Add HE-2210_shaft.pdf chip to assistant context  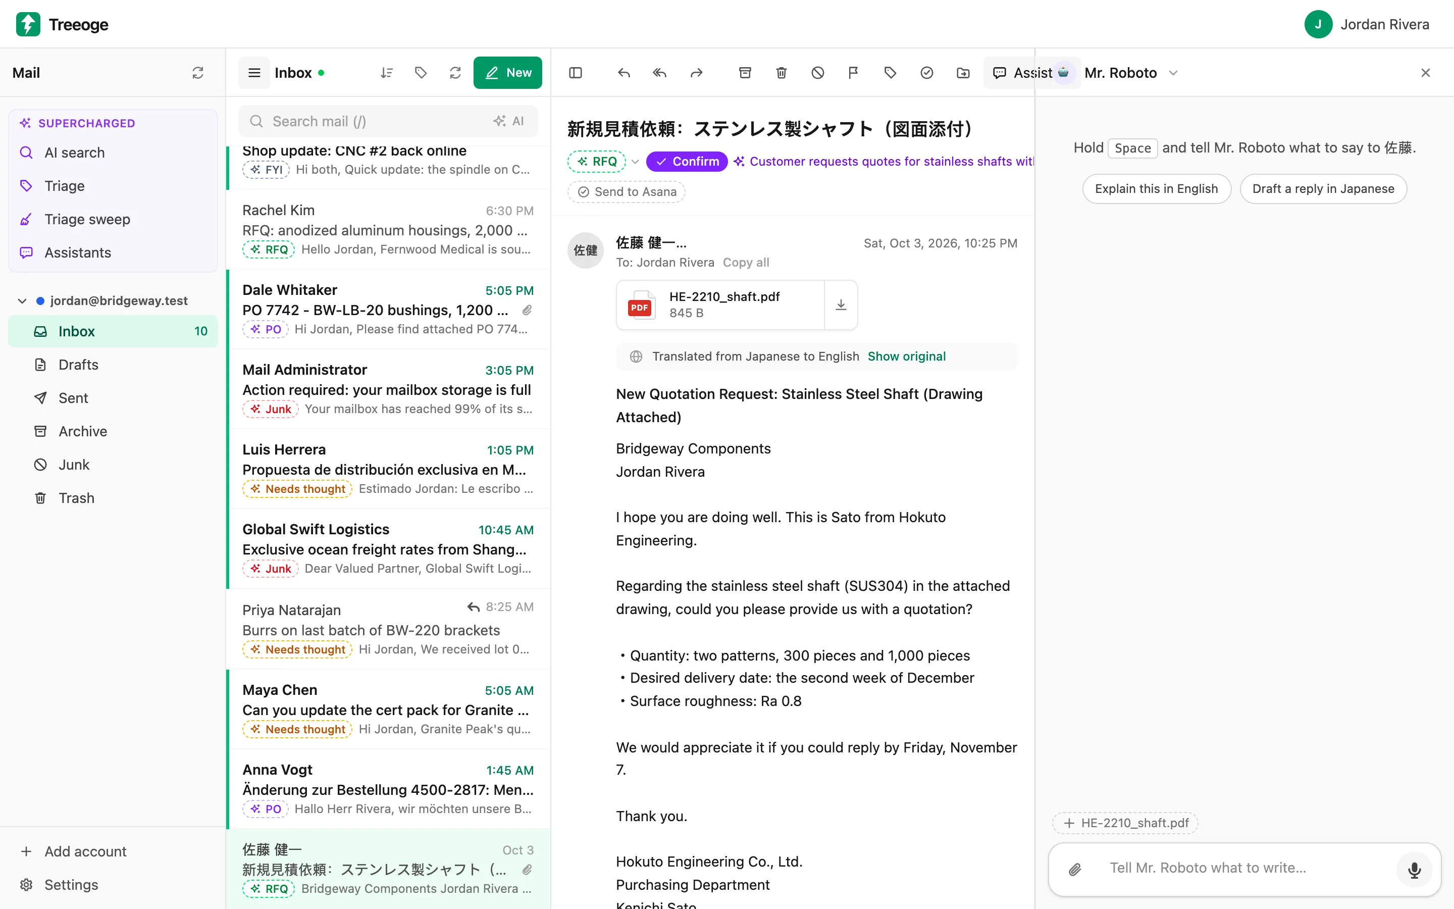1125,823
